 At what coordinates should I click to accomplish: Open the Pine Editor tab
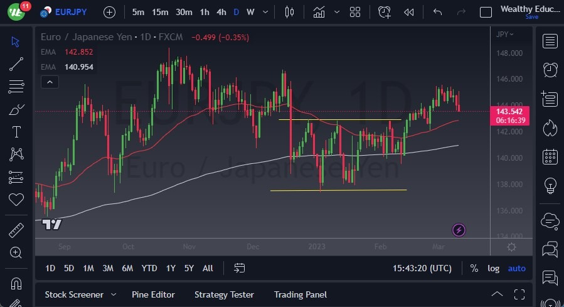153,294
